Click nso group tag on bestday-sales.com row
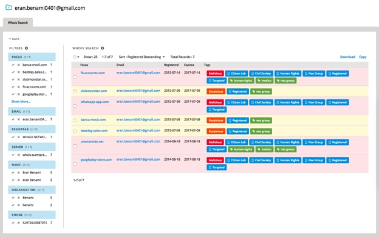Image resolution: width=379 pixels, height=238 pixels. 261,131
